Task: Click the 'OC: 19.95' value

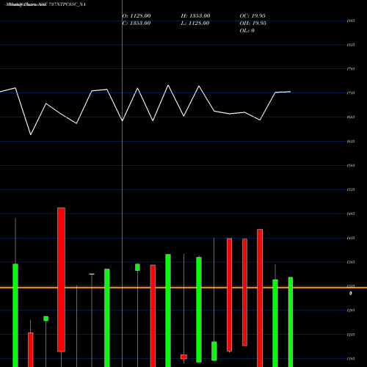Action: [x=252, y=16]
